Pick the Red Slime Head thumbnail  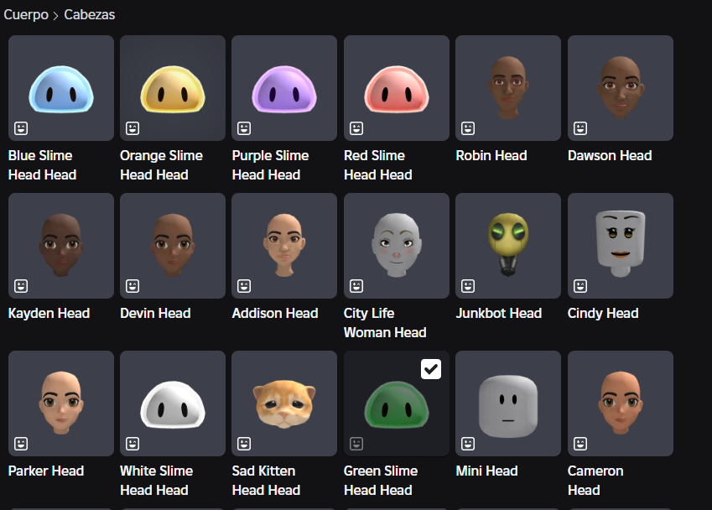397,88
